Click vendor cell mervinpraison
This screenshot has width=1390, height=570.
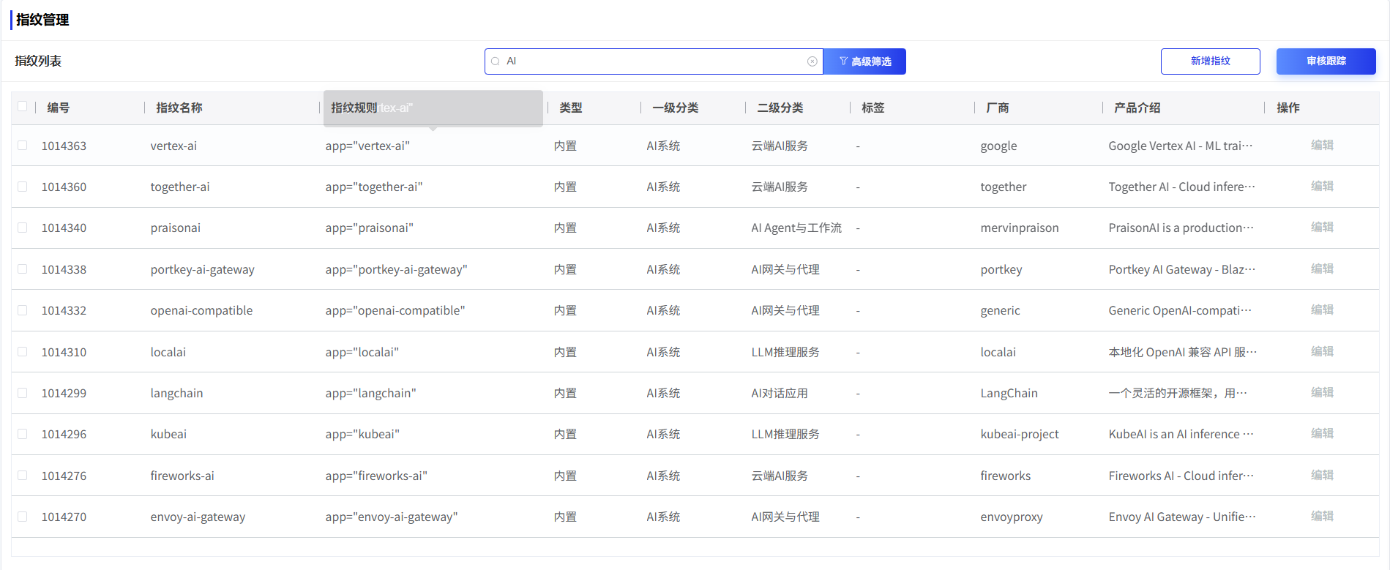point(1020,228)
